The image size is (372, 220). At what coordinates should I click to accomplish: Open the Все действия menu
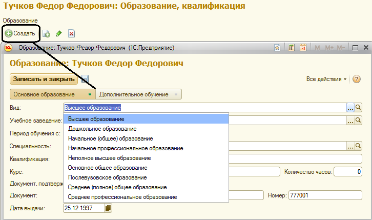[326, 79]
